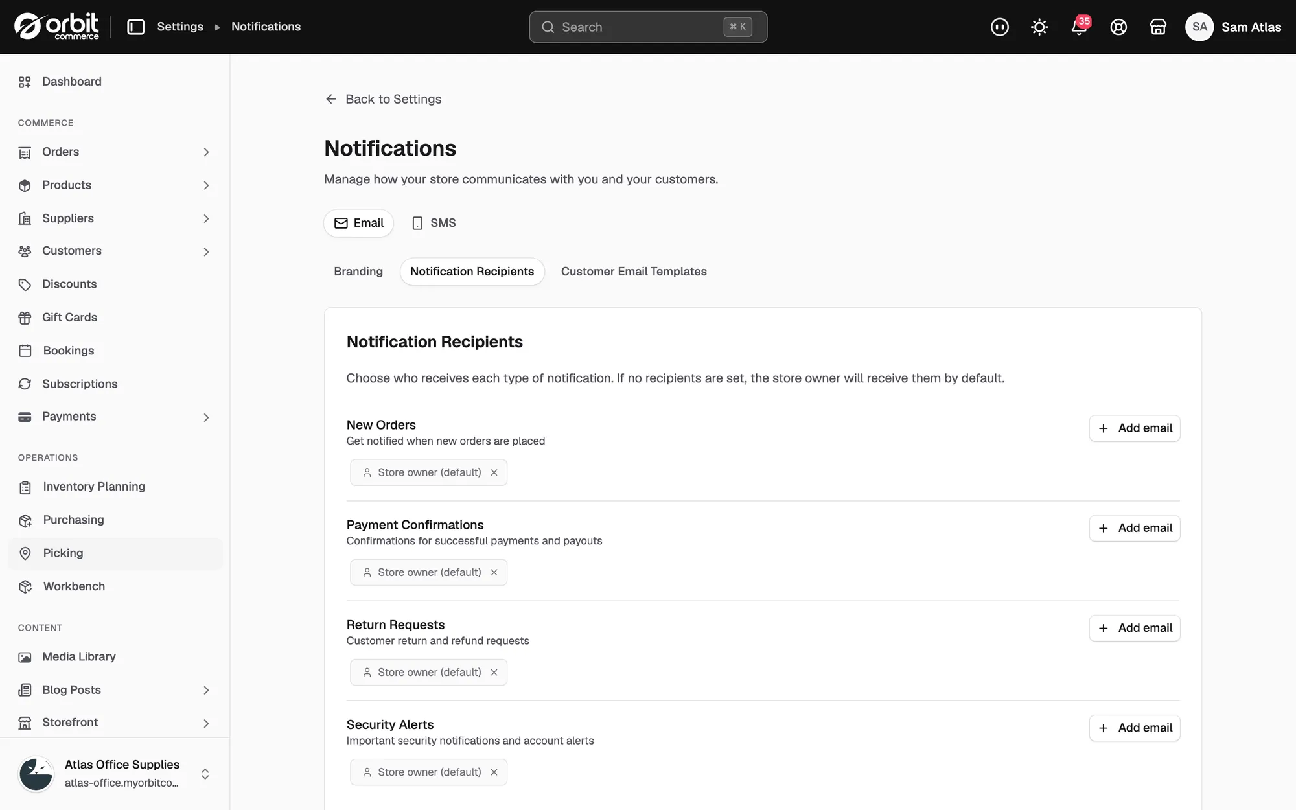Open Gift Cards in the sidebar

coord(115,318)
